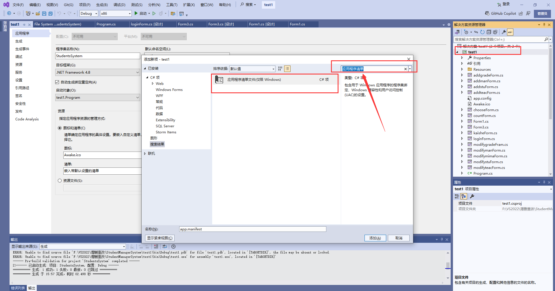Click the GitHub Copilot icon

pyautogui.click(x=487, y=14)
